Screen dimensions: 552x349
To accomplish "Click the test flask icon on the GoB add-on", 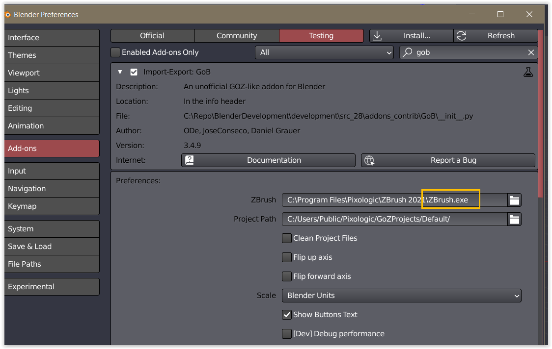I will (x=528, y=72).
